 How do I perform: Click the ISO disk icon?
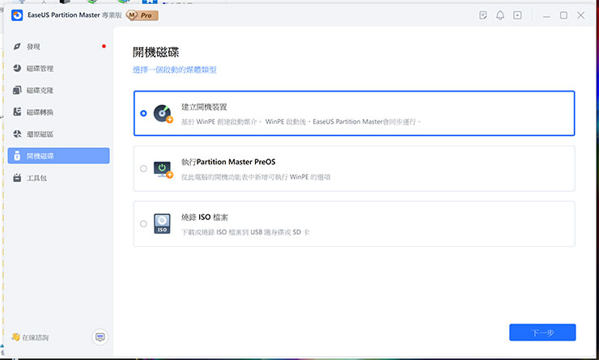click(x=162, y=224)
